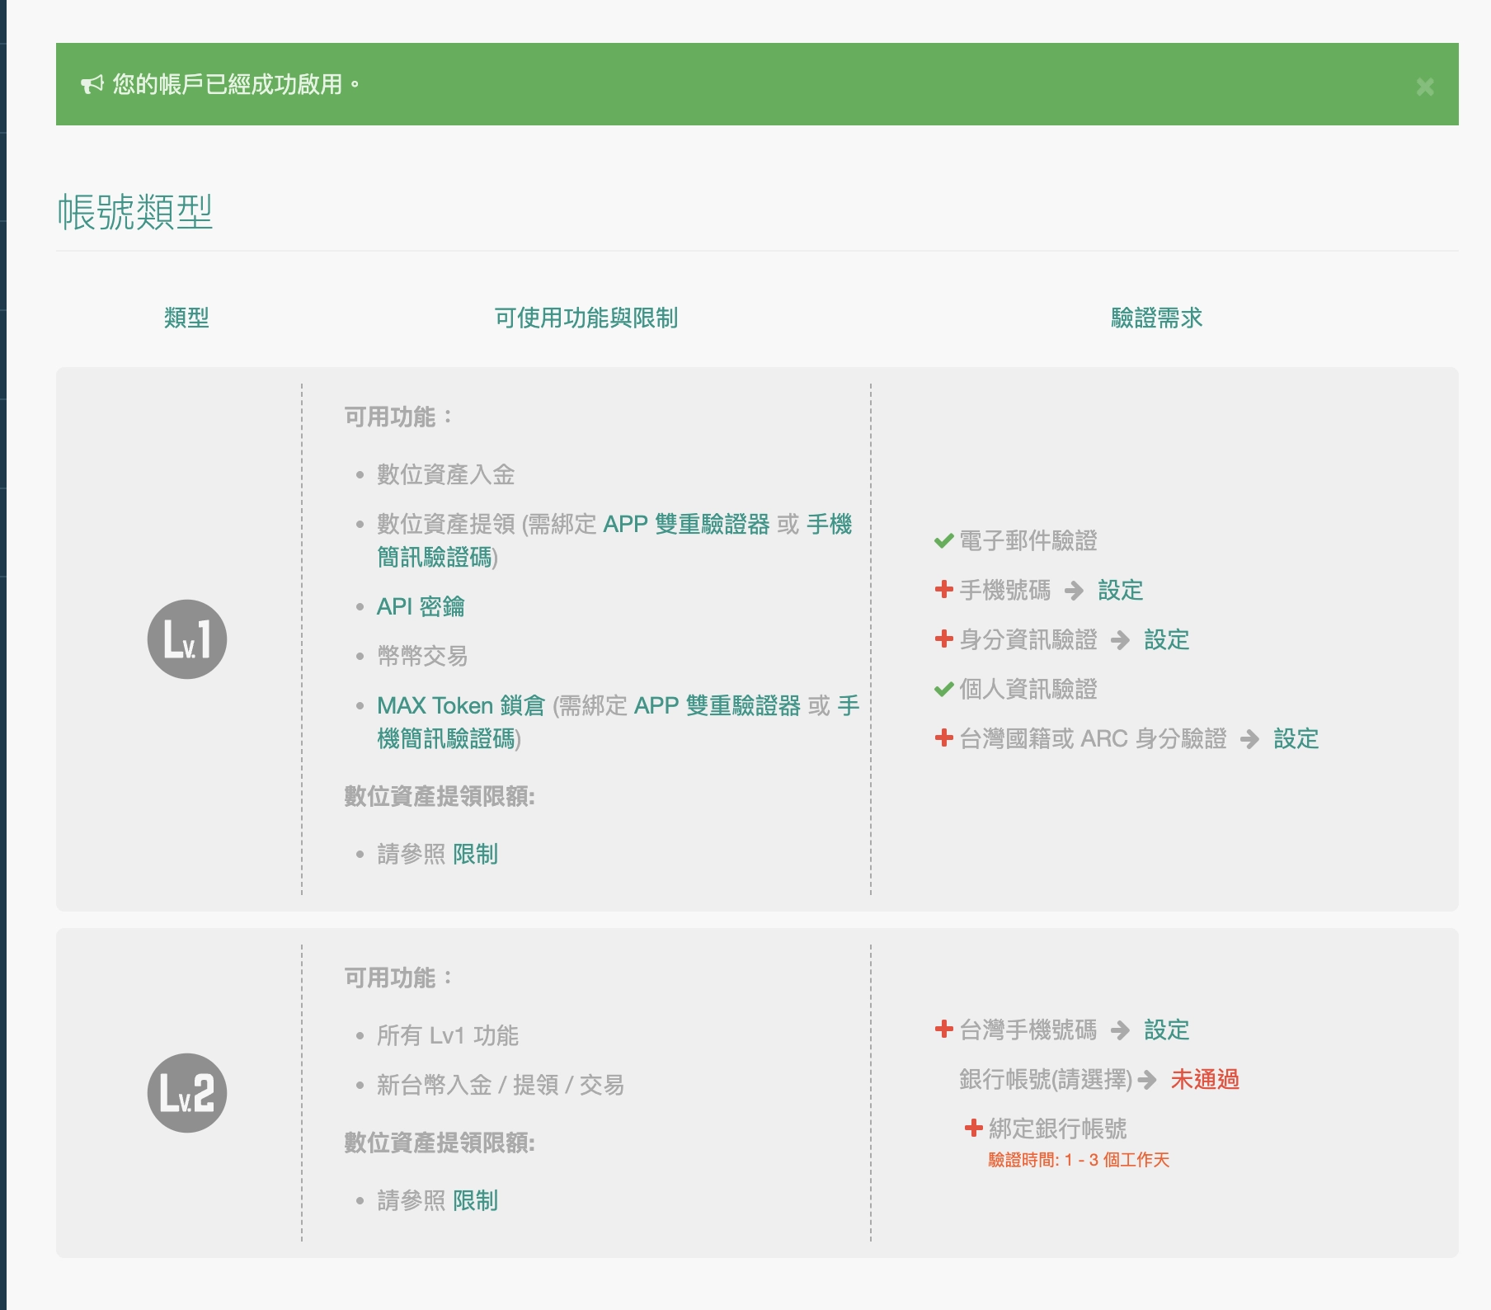Open the API 密鑰 link
This screenshot has height=1310, width=1491.
click(420, 607)
